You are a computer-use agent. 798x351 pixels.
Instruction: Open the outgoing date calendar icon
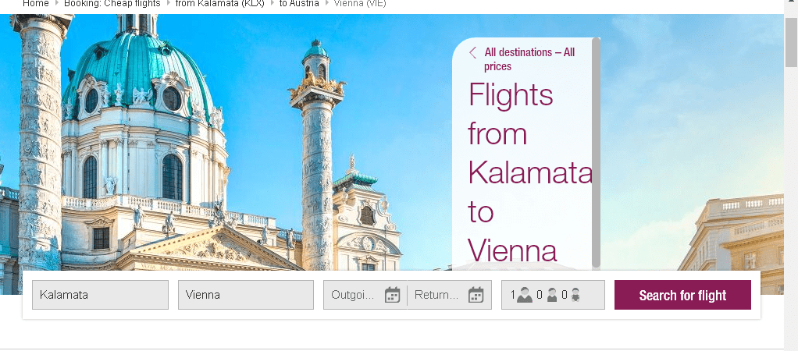393,295
